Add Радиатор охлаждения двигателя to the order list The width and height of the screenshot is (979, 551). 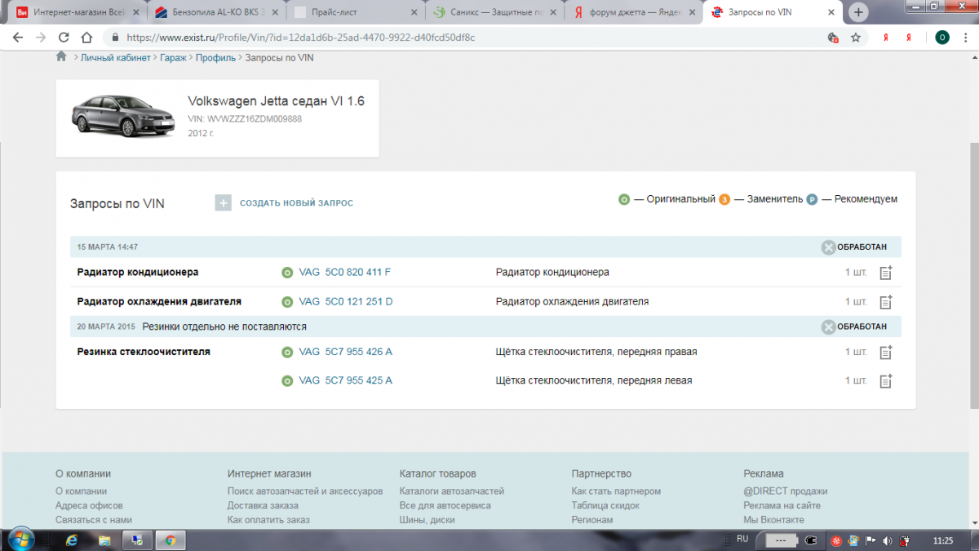(x=886, y=302)
